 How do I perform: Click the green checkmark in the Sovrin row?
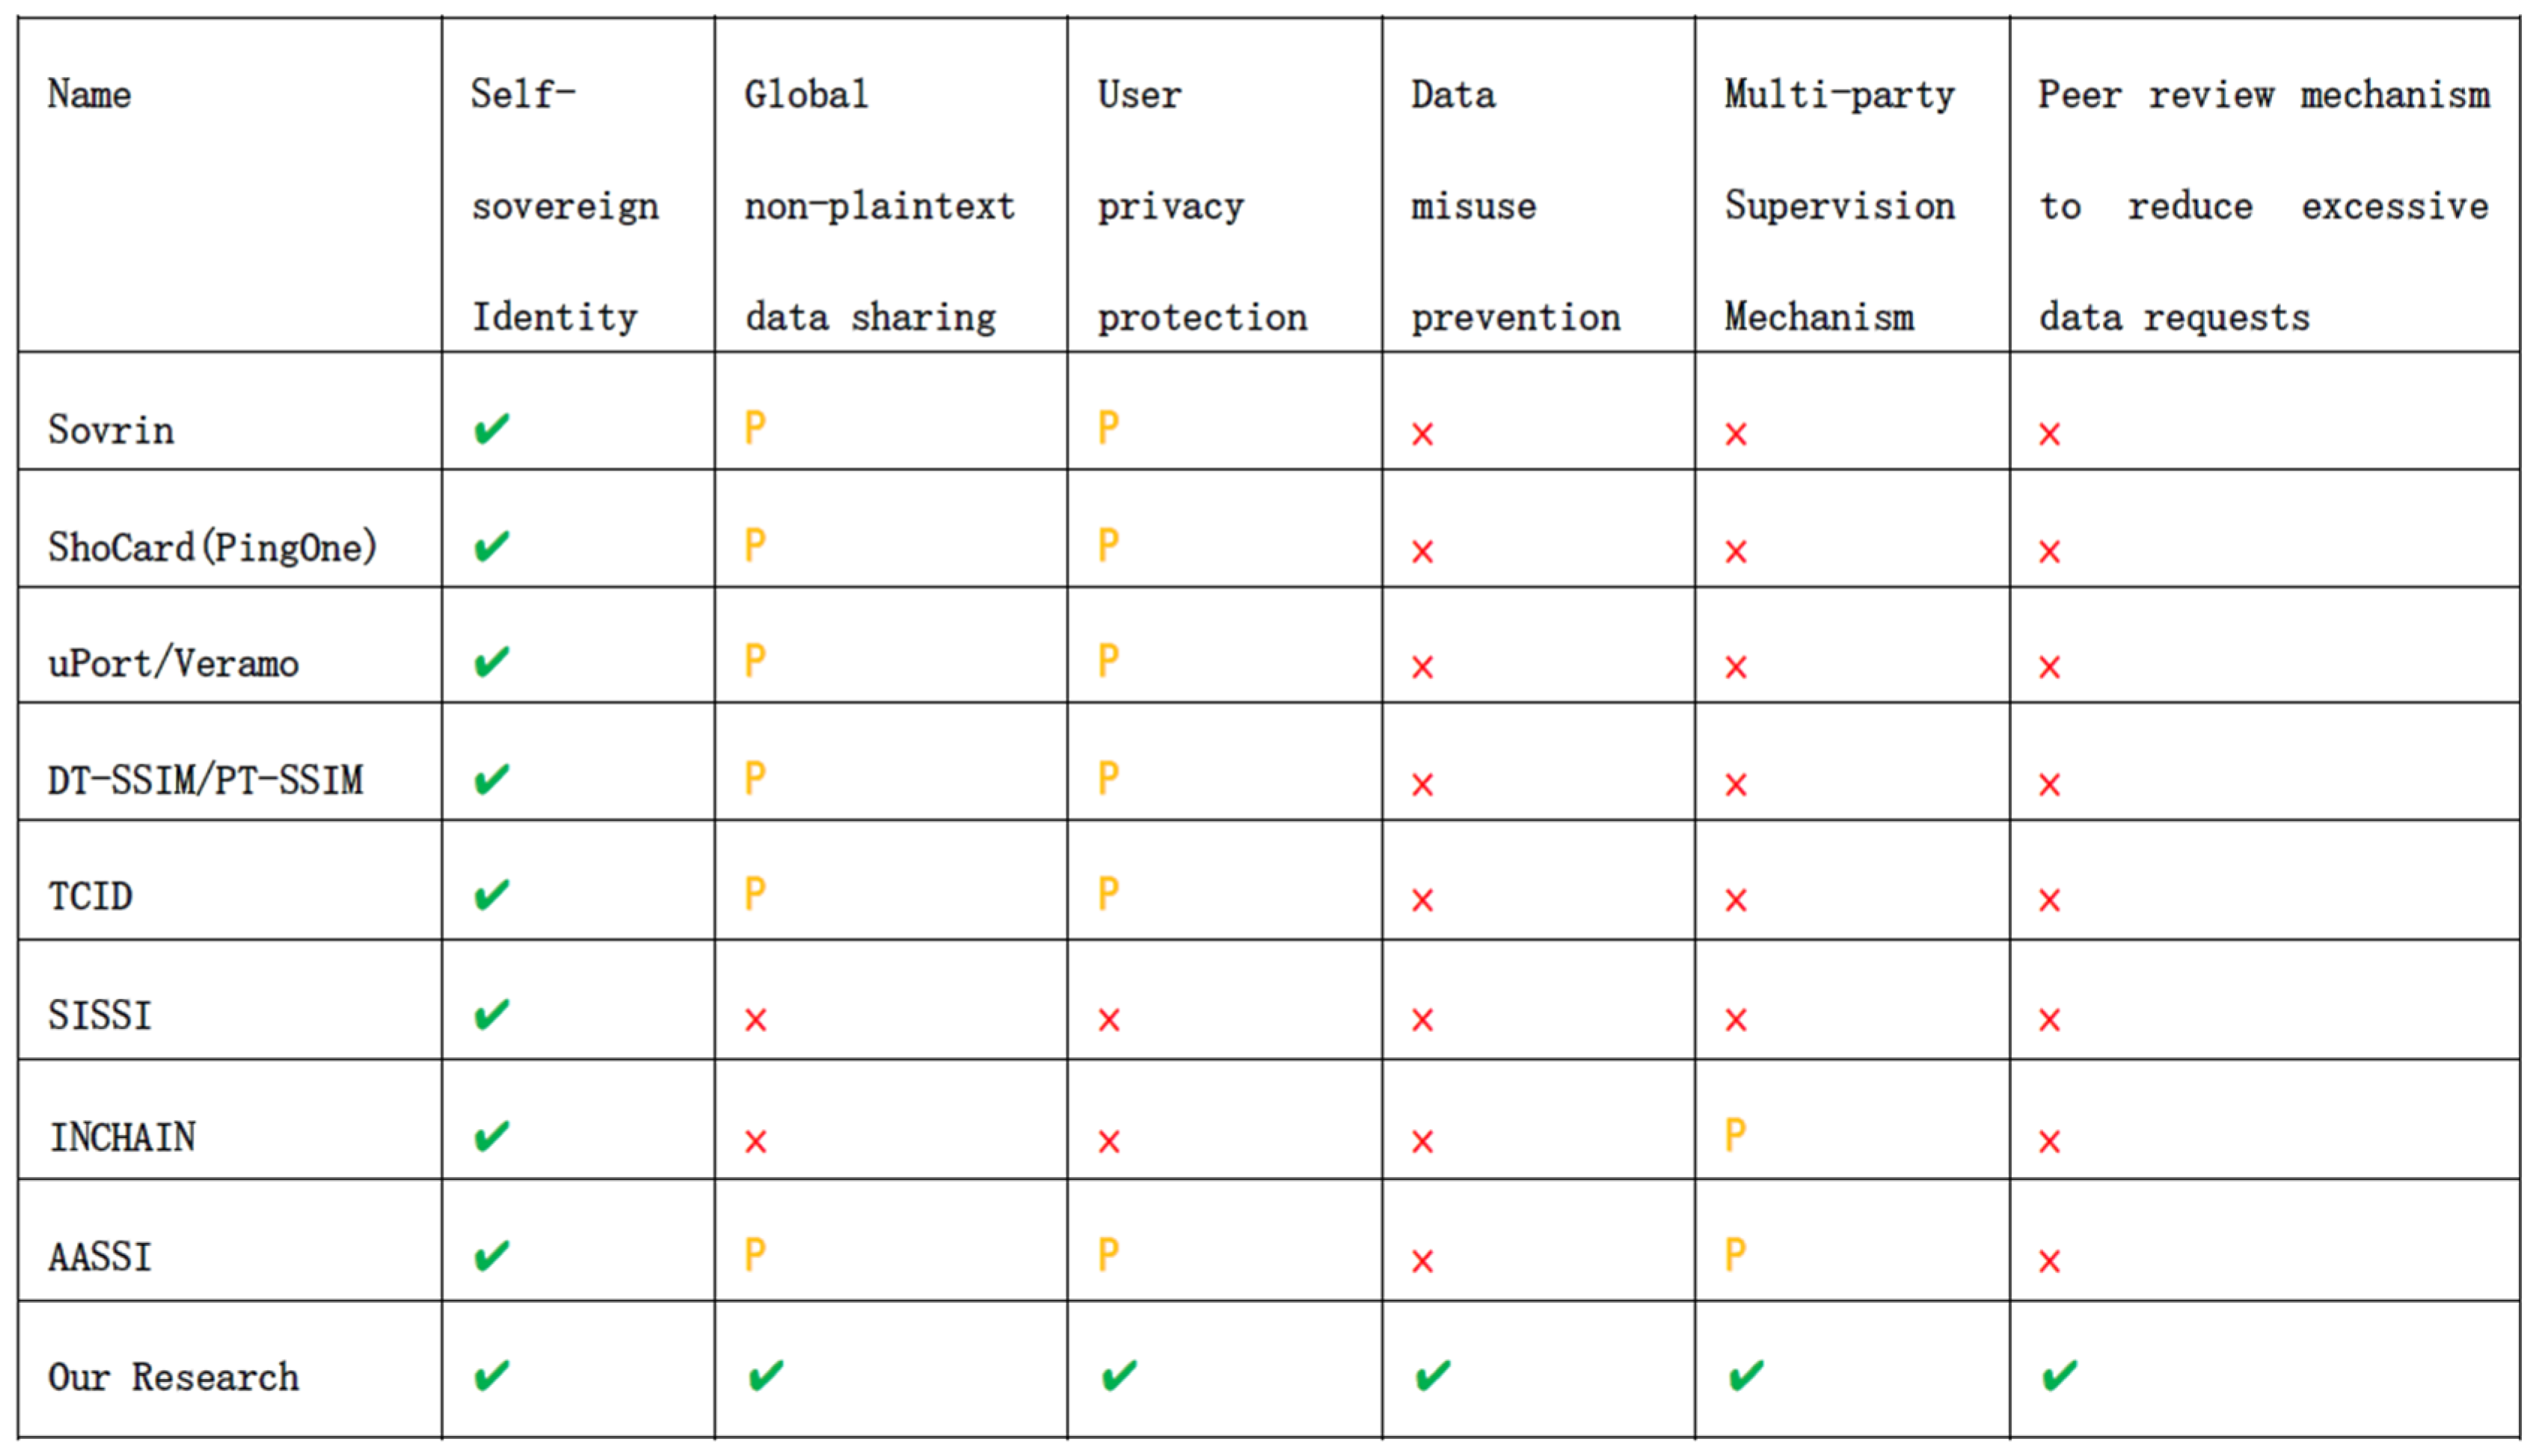[491, 429]
